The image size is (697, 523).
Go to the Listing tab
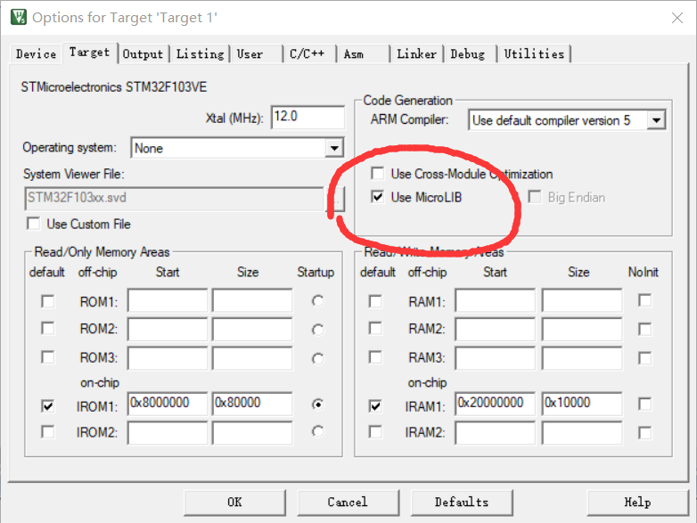(x=200, y=53)
